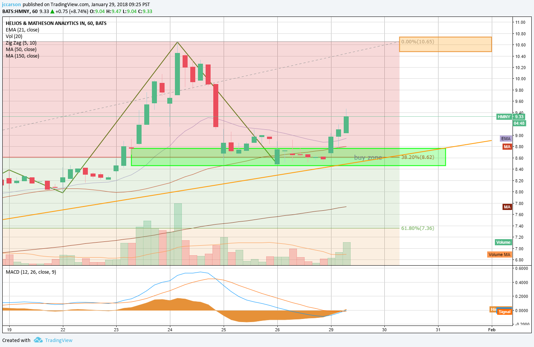Screen dimensions: 534x347
Task: Click the EMA axis tag
Action: click(x=506, y=139)
